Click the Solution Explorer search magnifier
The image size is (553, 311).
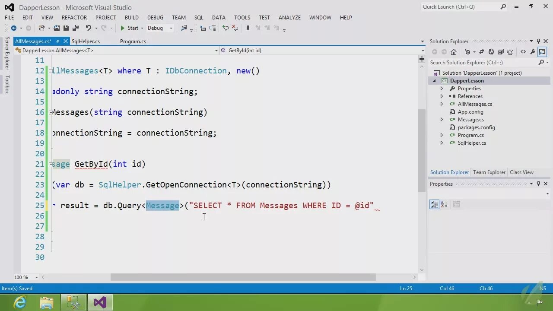(x=541, y=63)
